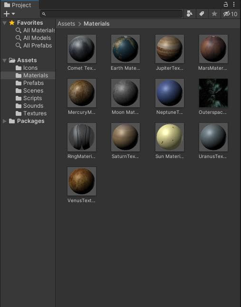Select the RingMaterial thumbnail

coord(82,137)
